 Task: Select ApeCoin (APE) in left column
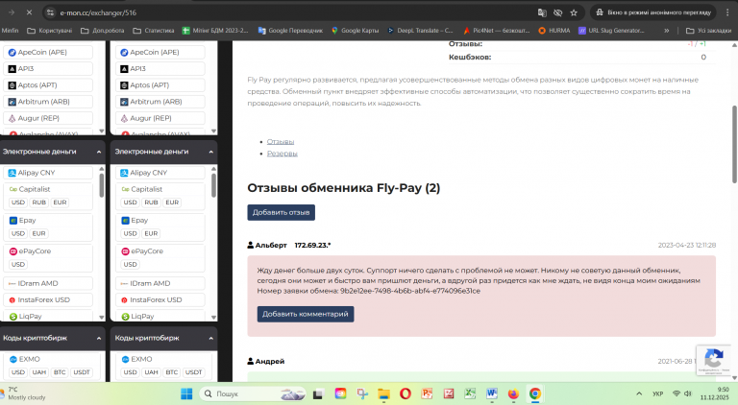tap(48, 52)
